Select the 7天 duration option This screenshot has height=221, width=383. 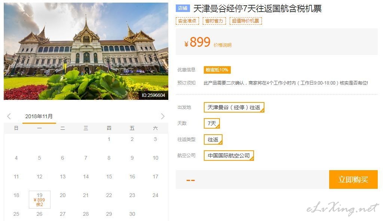212,123
